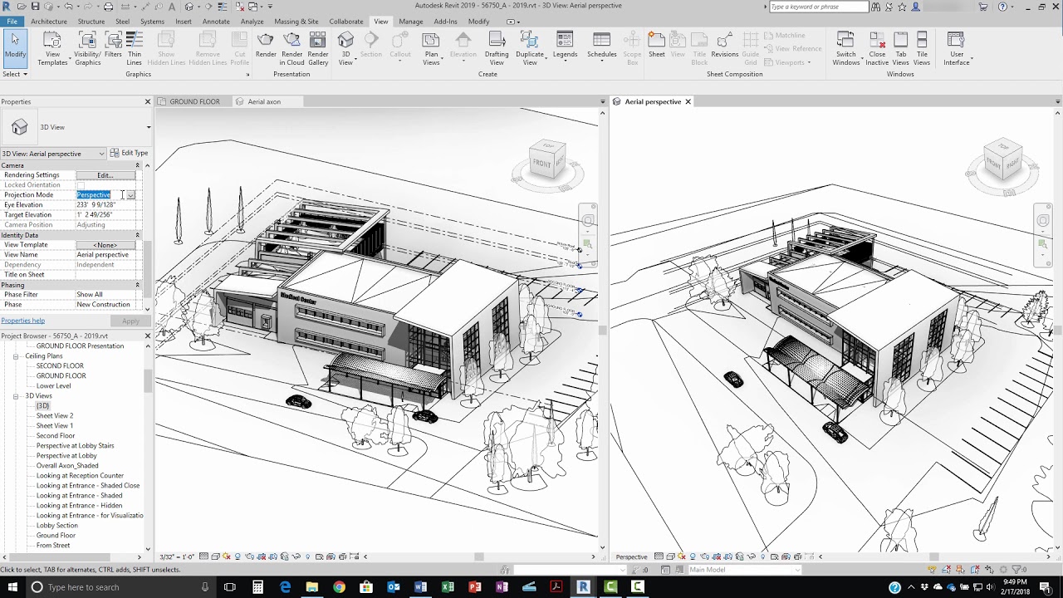Image resolution: width=1063 pixels, height=598 pixels.
Task: Open Properties help link
Action: pos(22,321)
